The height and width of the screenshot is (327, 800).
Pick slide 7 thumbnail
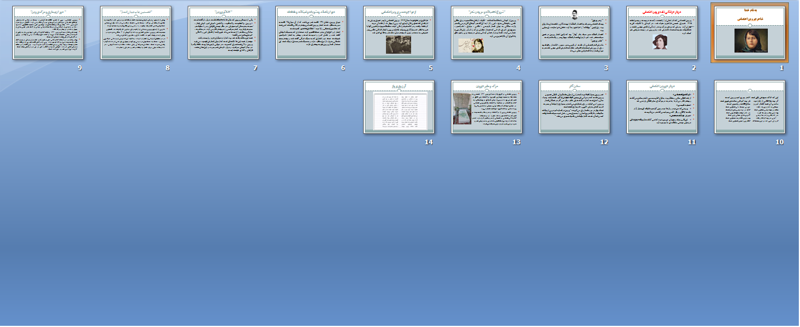223,33
